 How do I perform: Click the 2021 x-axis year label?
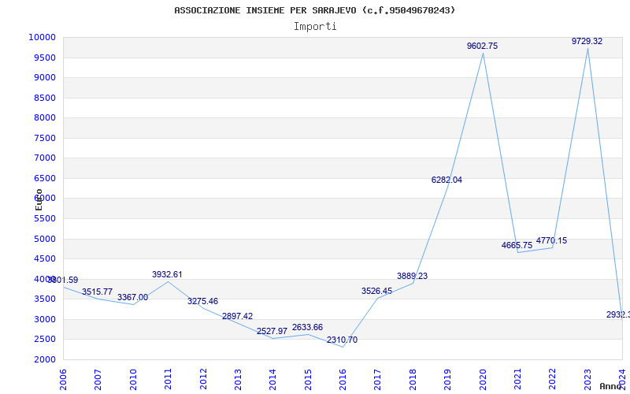517,380
